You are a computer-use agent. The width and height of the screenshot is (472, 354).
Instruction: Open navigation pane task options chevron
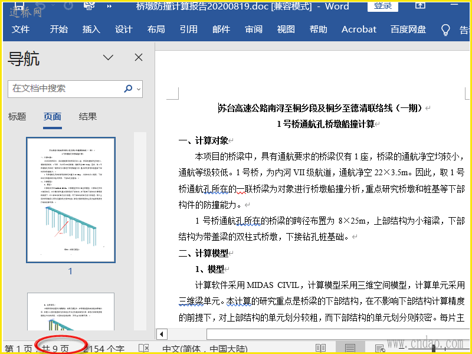[109, 57]
